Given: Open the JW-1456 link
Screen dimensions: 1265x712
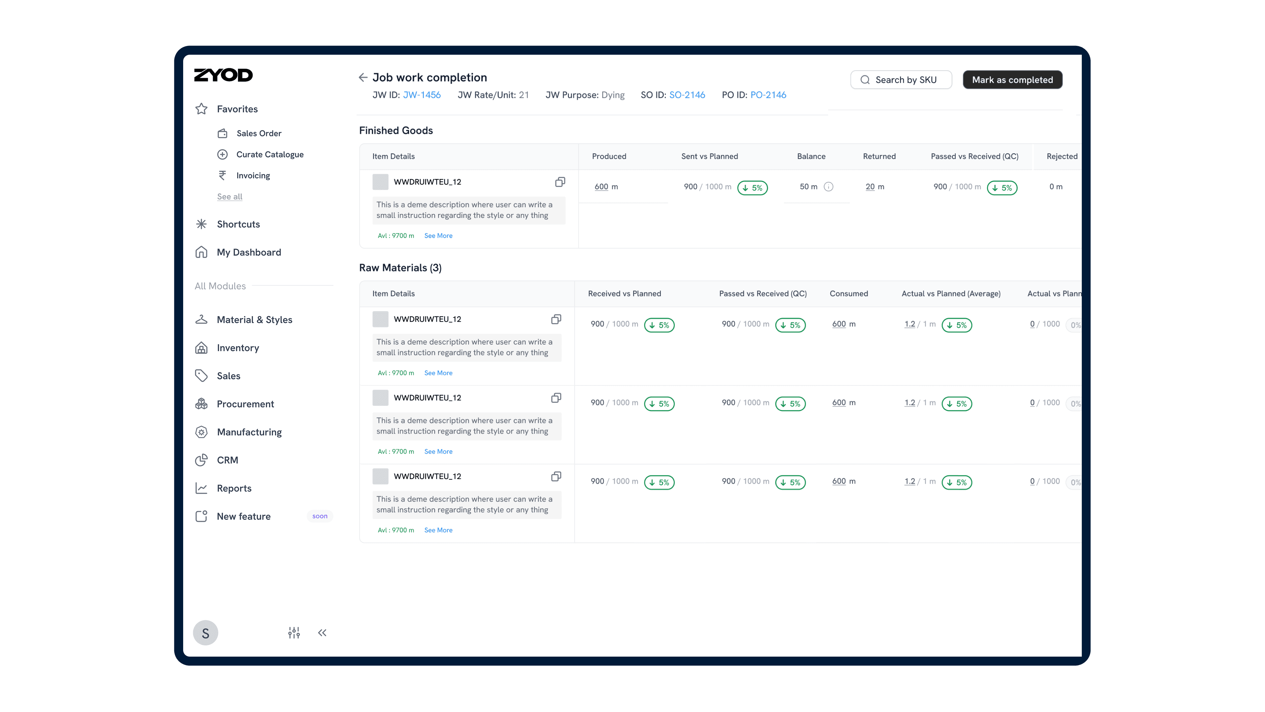Looking at the screenshot, I should click(421, 95).
